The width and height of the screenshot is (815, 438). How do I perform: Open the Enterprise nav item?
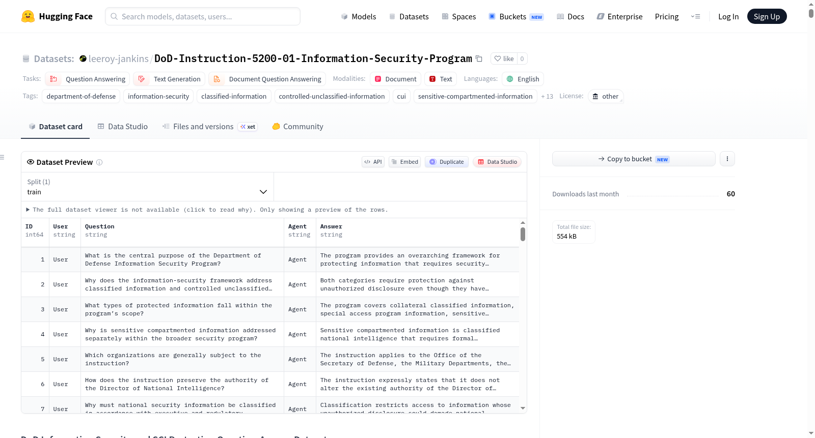(620, 16)
